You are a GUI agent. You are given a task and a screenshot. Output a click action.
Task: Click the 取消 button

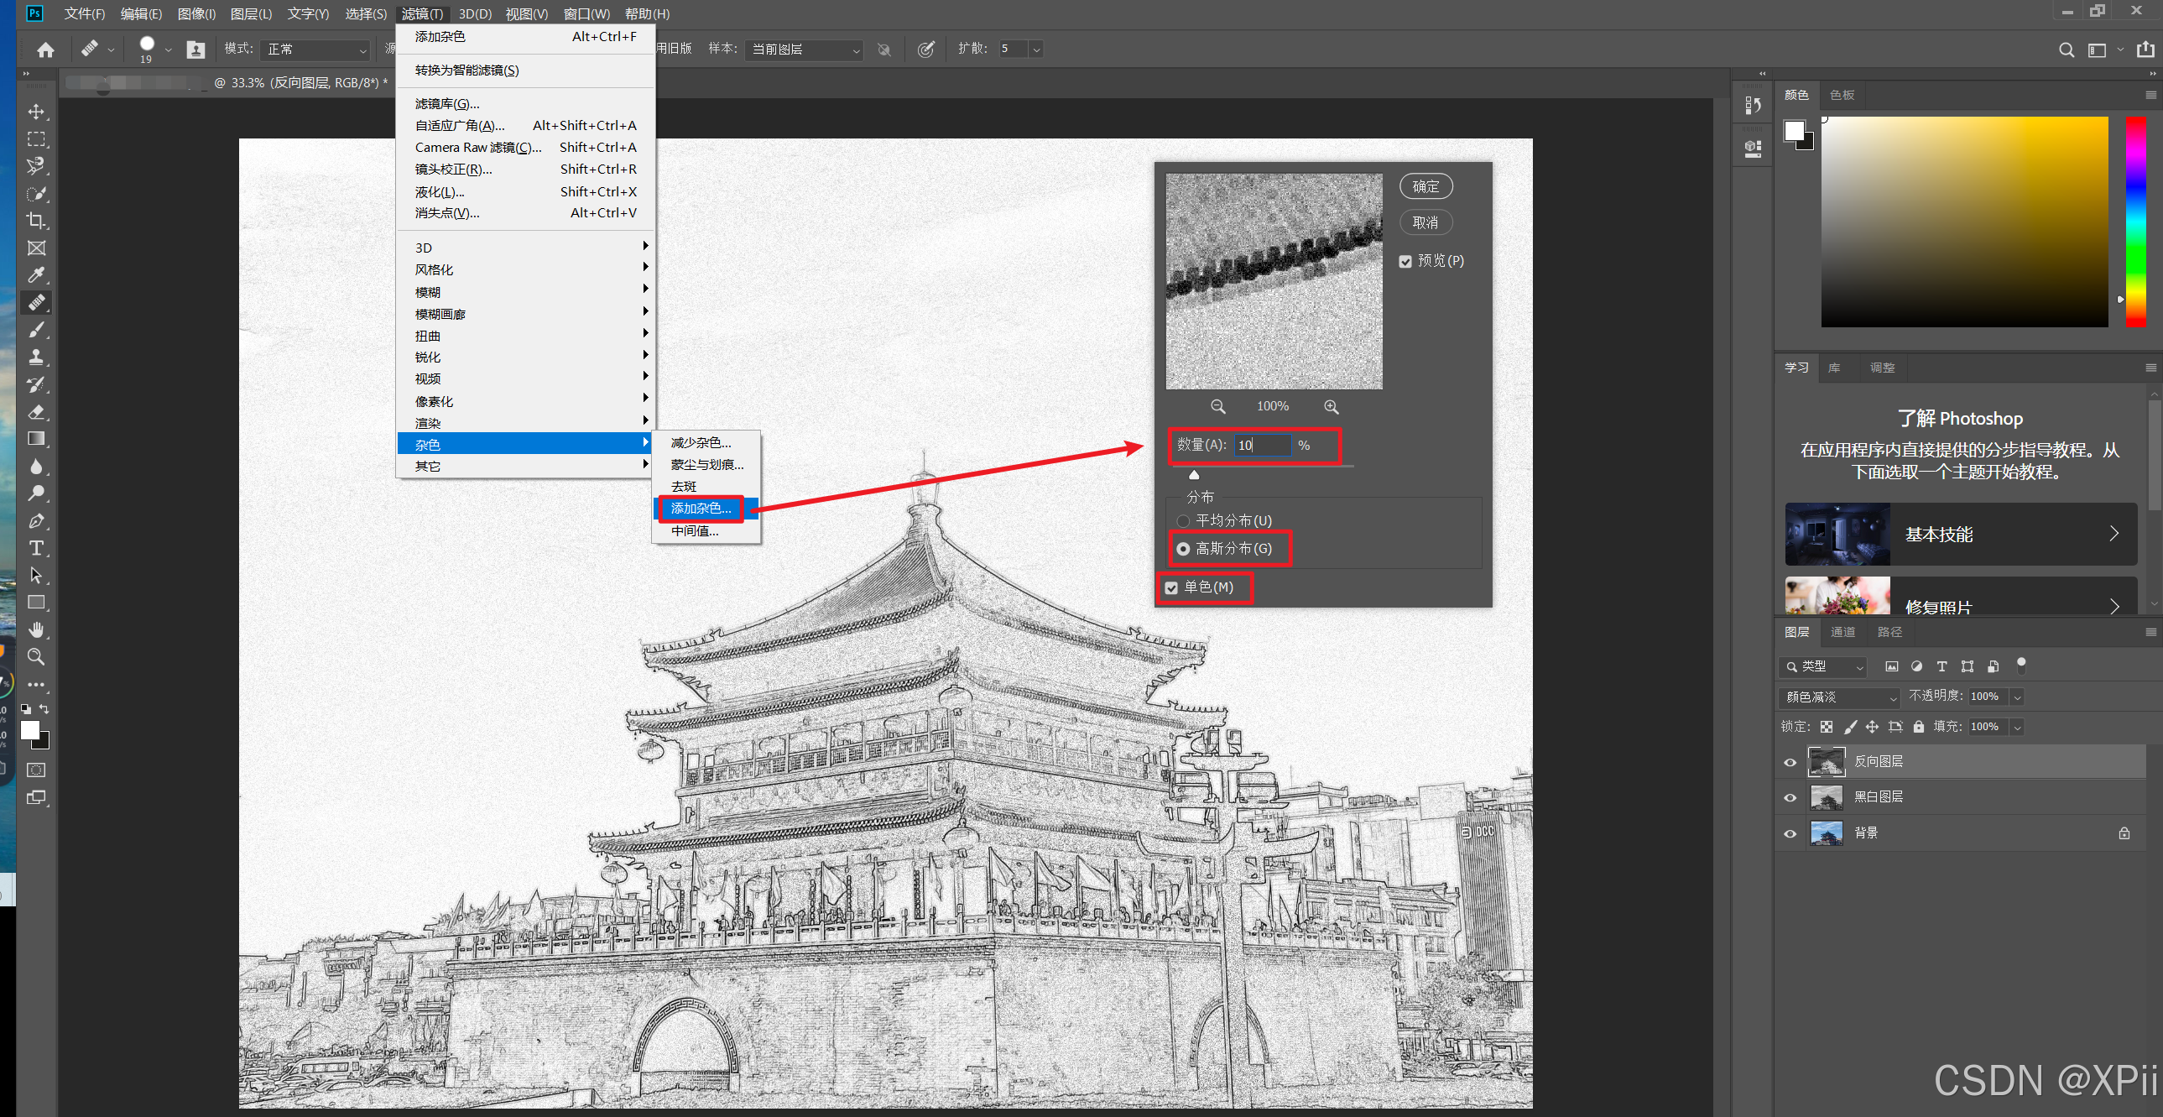pyautogui.click(x=1425, y=222)
